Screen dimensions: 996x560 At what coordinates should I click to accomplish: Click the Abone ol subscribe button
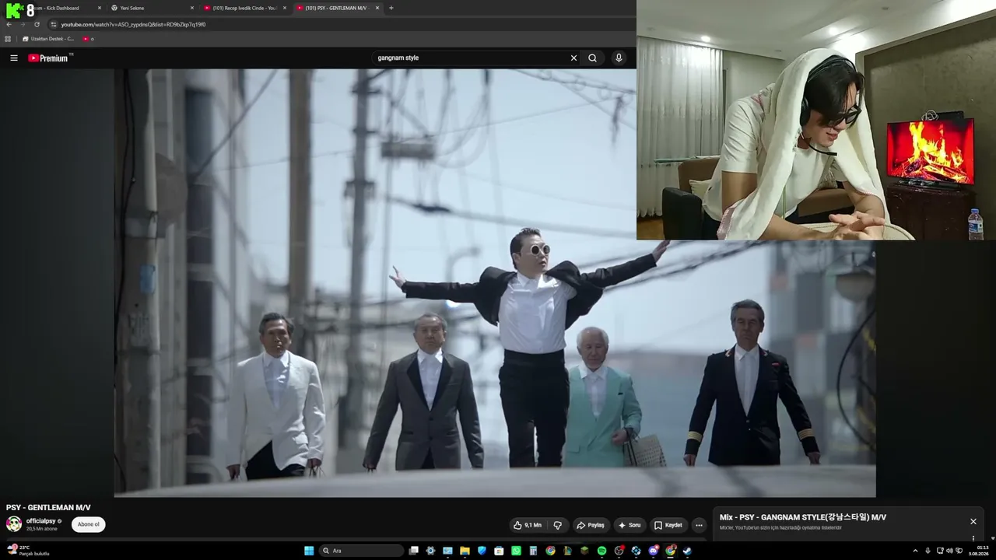89,524
